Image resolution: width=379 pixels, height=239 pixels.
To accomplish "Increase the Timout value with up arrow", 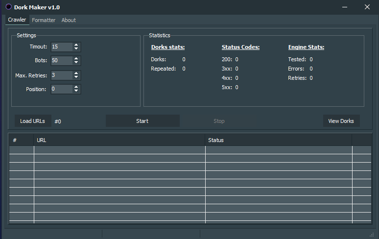I will tap(76, 45).
